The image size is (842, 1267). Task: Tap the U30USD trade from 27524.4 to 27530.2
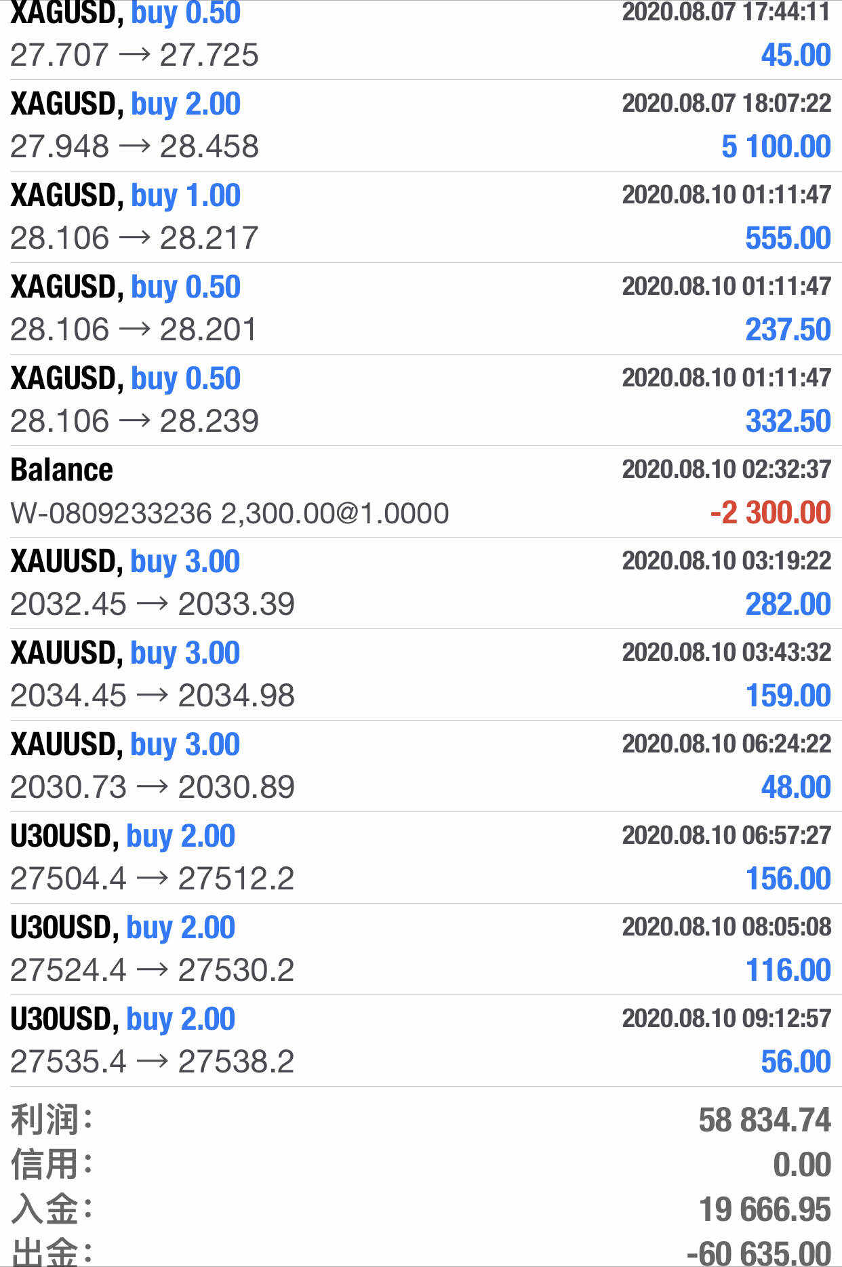click(x=421, y=949)
